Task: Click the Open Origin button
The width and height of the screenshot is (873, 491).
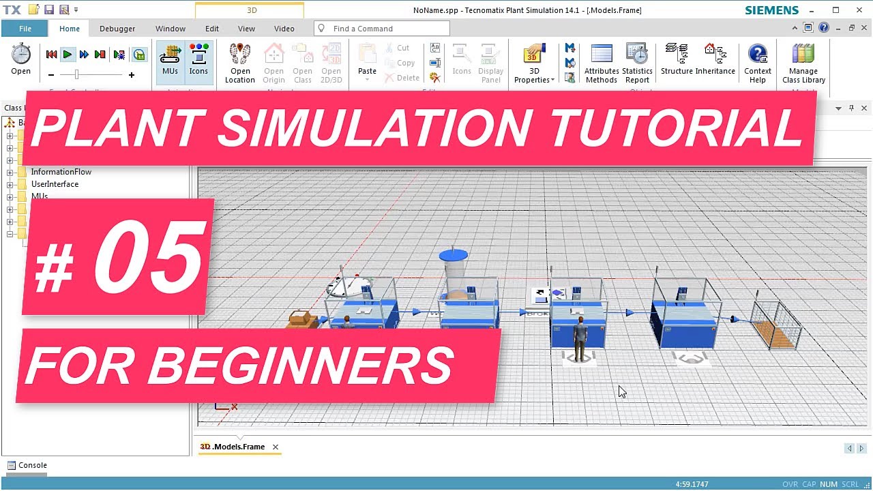Action: (273, 63)
